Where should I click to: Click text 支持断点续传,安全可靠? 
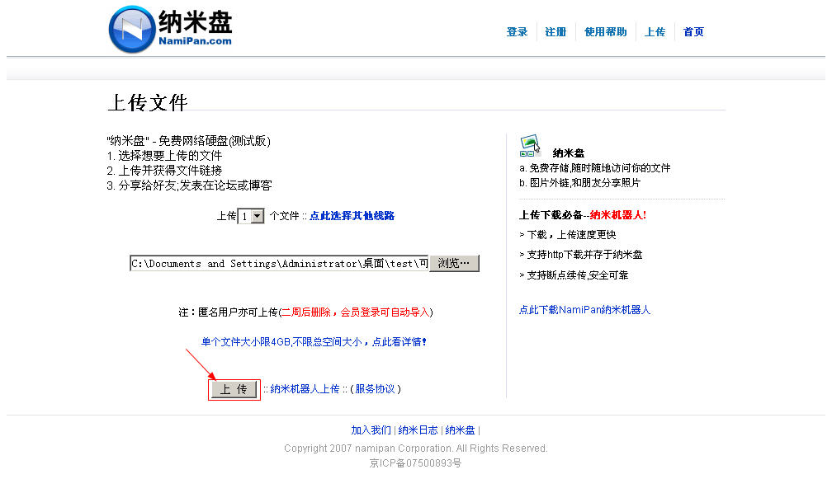tap(577, 275)
